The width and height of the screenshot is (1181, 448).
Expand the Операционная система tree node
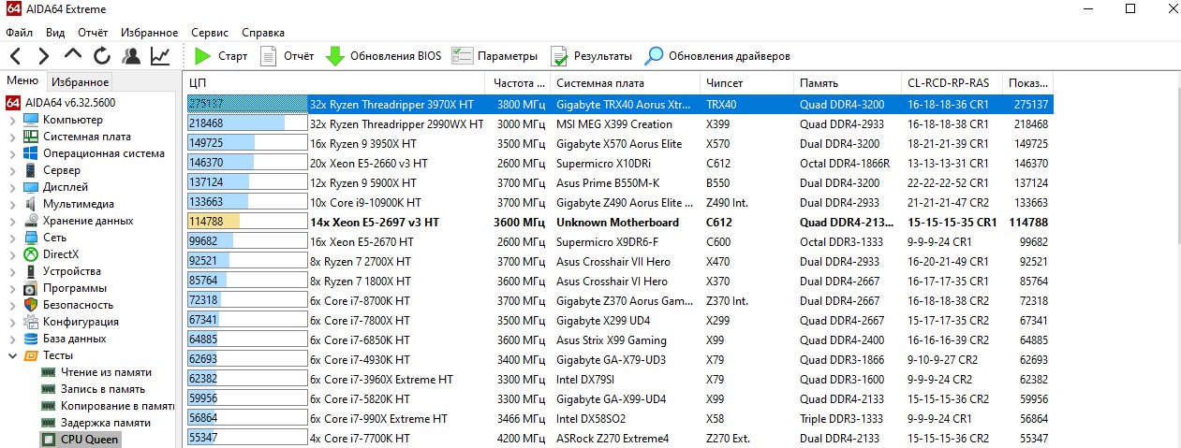tap(12, 153)
